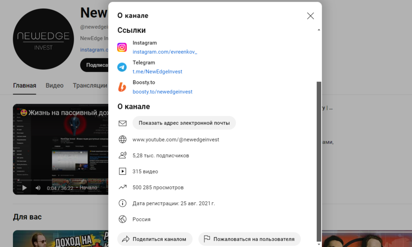Toggle mute in the video player

[x=37, y=187]
